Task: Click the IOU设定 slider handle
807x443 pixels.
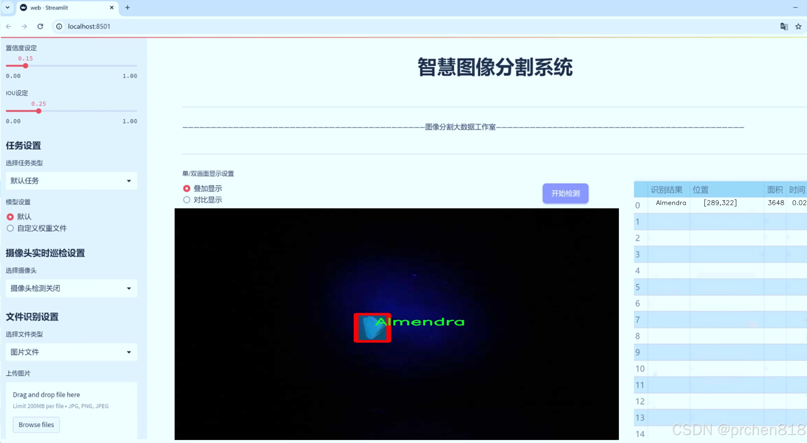Action: pos(39,111)
